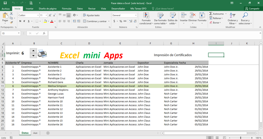
Task: Switch to Mis Tareas GPO tab
Action: (138, 9)
